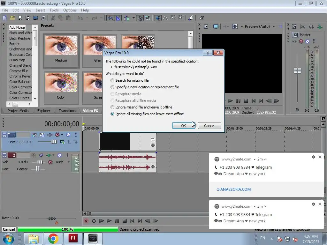The height and width of the screenshot is (245, 327).
Task: Click the Preview on External Monitor icon
Action: pyautogui.click(x=216, y=26)
